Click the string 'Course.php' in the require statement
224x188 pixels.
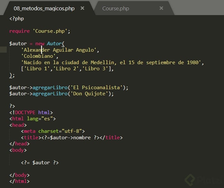(x=50, y=31)
